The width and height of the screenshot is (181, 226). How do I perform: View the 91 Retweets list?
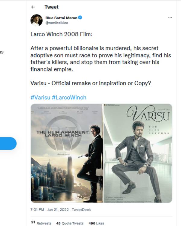tap(41, 223)
